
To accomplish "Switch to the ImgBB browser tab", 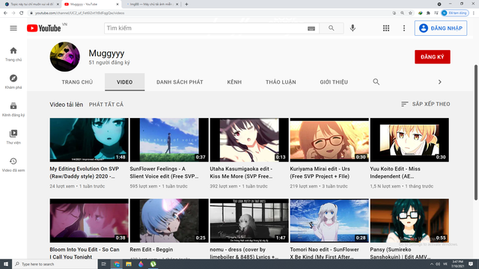I will click(x=151, y=4).
